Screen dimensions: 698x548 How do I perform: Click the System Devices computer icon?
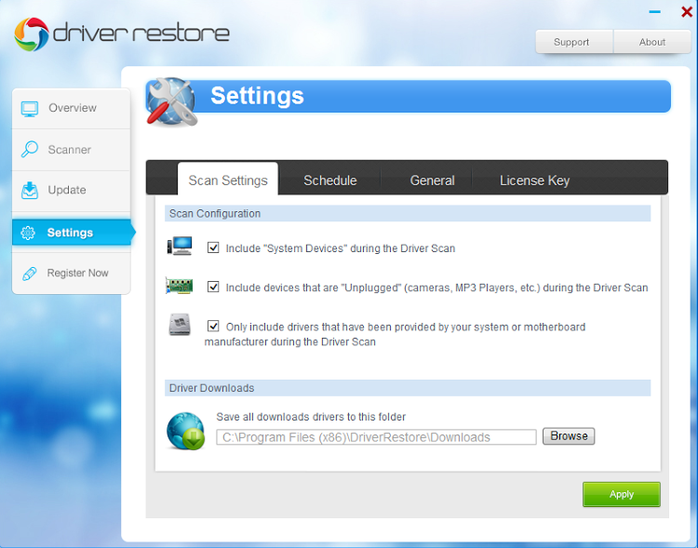click(180, 247)
